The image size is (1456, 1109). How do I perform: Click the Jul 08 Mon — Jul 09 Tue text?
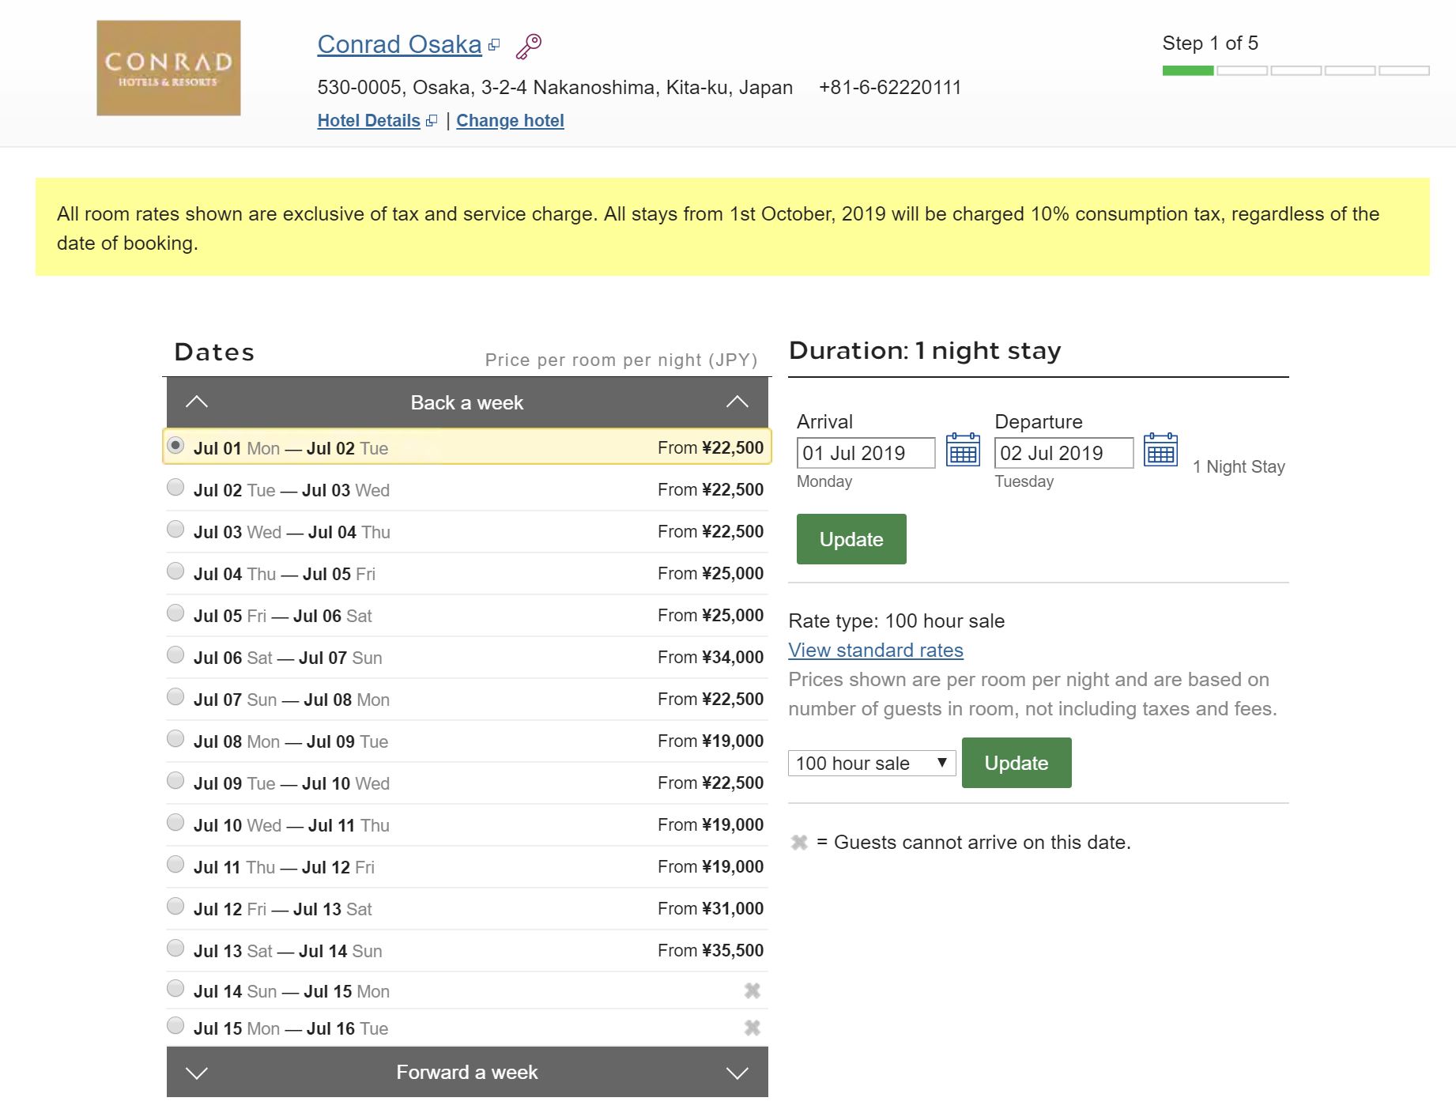(x=291, y=741)
